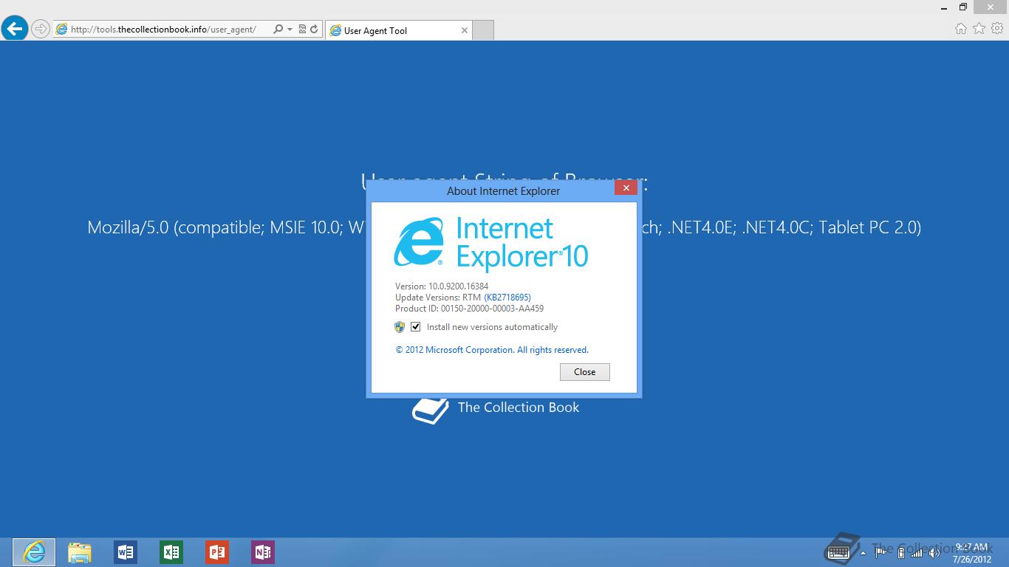Open the touch keyboard icon in taskbar
Screen dimensions: 1009x567
point(838,552)
